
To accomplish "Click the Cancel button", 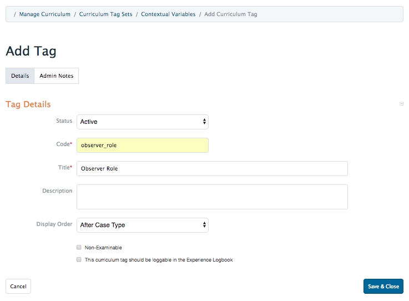I will [x=18, y=287].
